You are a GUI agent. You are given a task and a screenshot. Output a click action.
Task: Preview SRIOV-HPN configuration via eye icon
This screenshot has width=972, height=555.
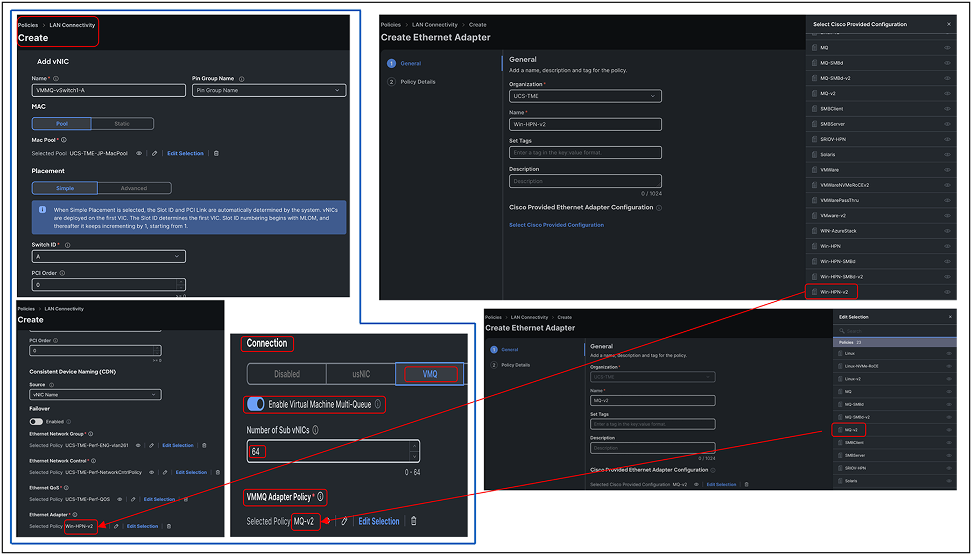coord(947,139)
